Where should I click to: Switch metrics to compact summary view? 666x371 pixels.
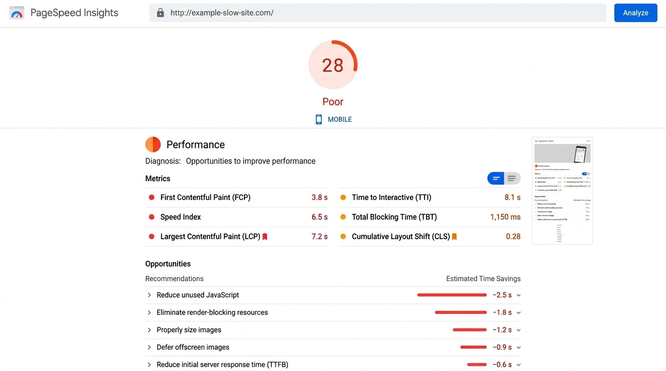tap(496, 179)
